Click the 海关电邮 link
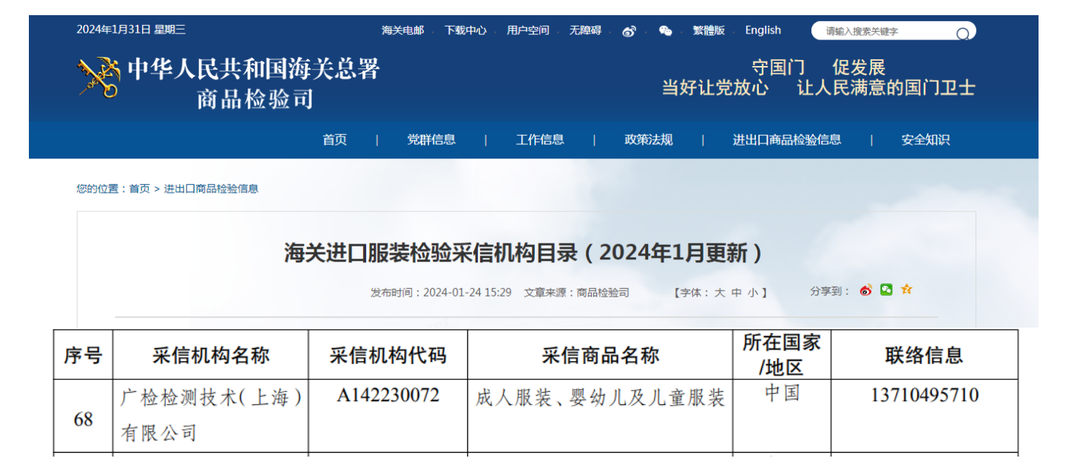The width and height of the screenshot is (1075, 474). click(403, 30)
